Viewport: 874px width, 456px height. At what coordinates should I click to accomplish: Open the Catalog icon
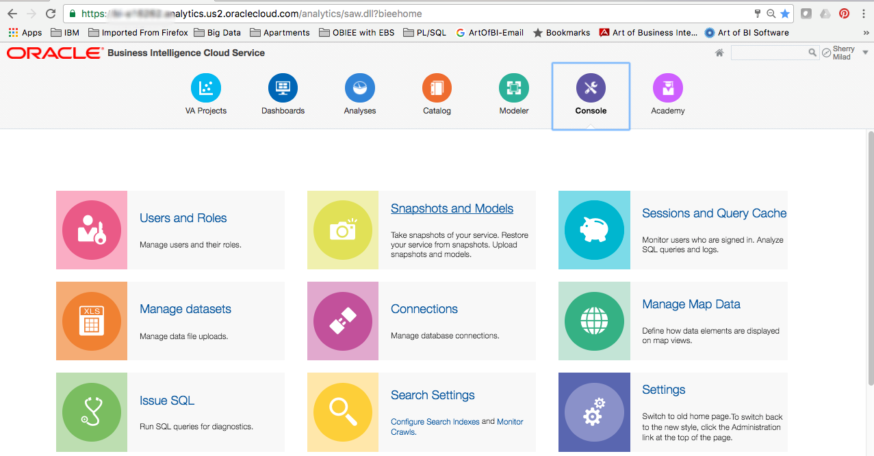click(x=437, y=88)
